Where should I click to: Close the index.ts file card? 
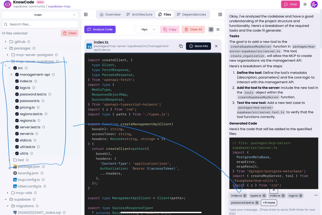tap(216, 46)
